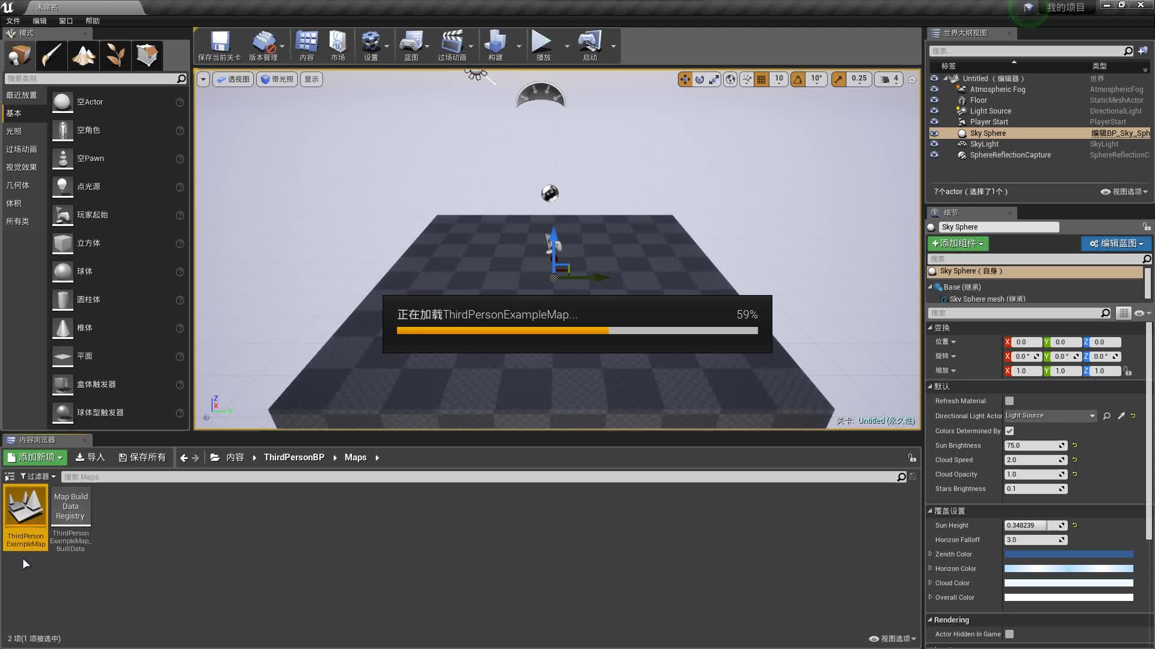The height and width of the screenshot is (649, 1155).
Task: Select the Foliage mode icon
Action: 115,56
